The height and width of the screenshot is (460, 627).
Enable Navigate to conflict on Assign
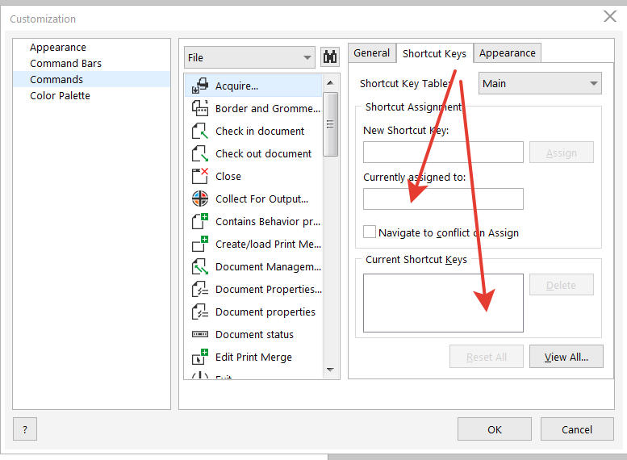(x=369, y=232)
